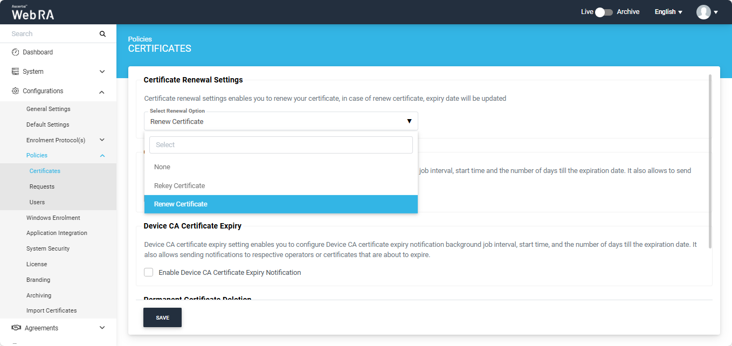
Task: Choose None from renewal options
Action: click(162, 167)
